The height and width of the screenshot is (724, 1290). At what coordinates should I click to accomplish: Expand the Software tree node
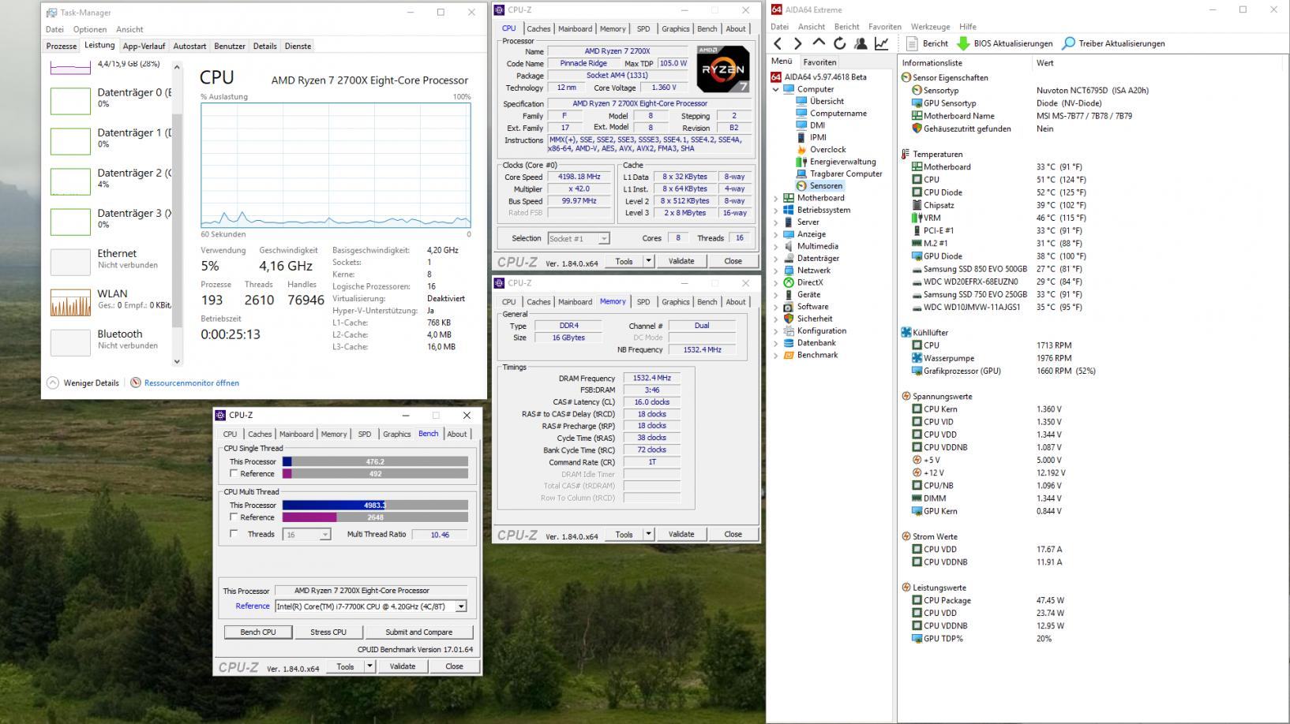pos(775,307)
